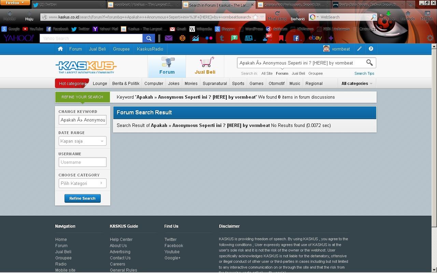
Task: Click the Mundur back arrow button
Action: [10, 16]
